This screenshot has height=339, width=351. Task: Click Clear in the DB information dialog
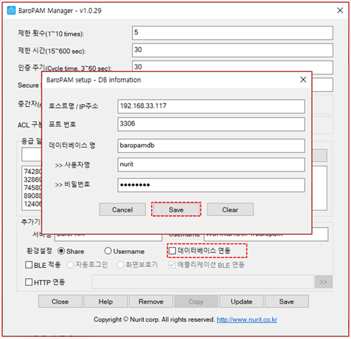pyautogui.click(x=230, y=210)
